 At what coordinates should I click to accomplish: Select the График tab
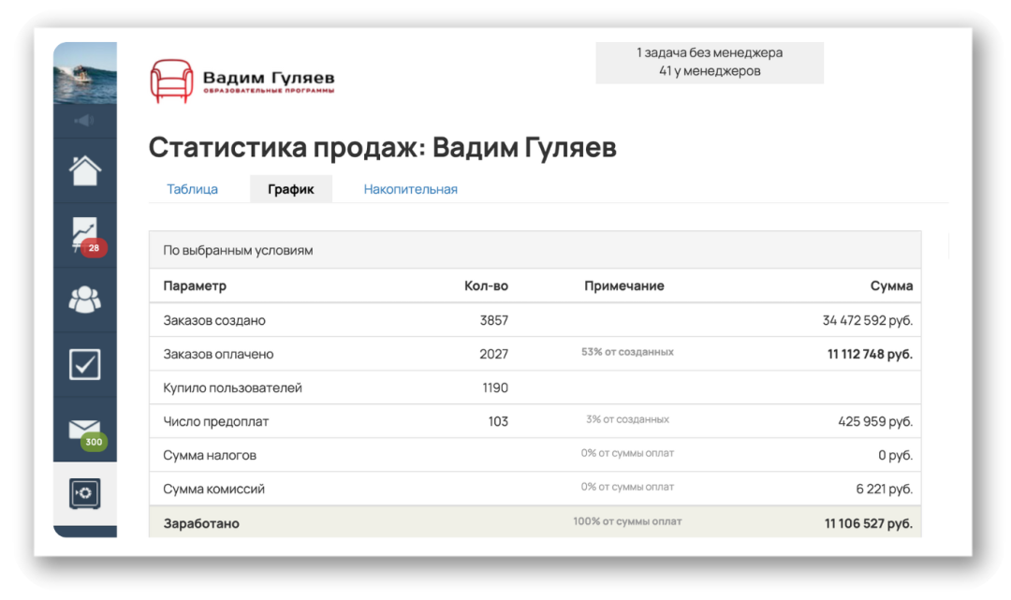click(x=290, y=189)
